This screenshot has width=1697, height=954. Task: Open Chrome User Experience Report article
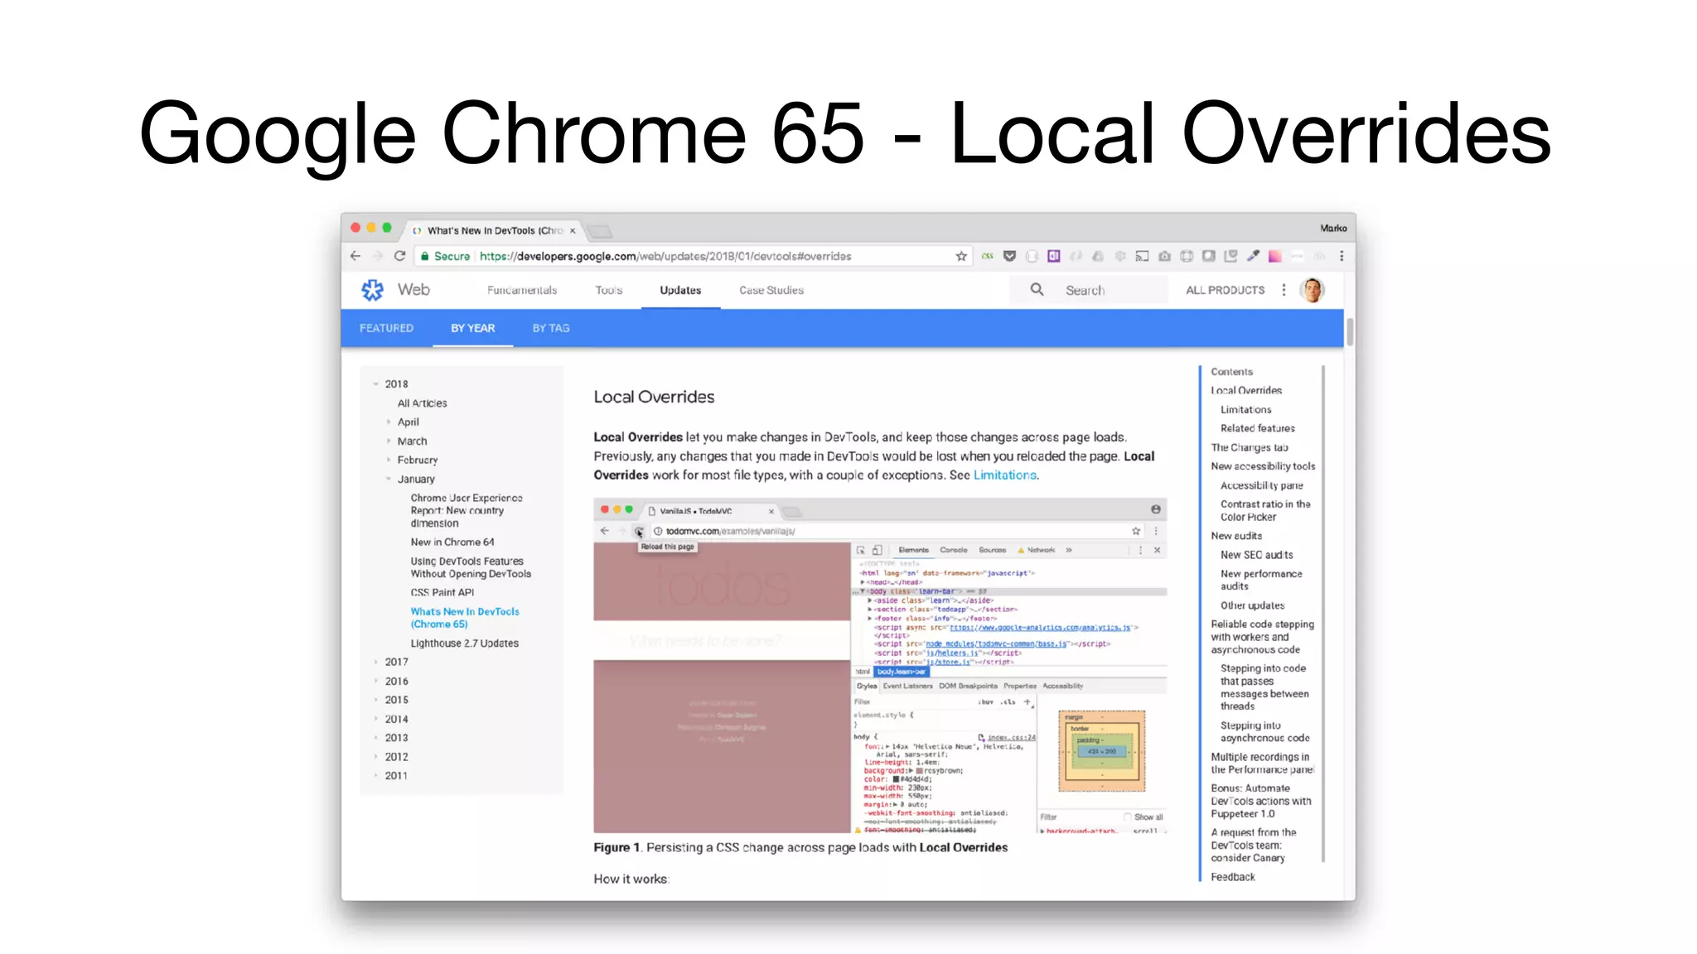467,511
